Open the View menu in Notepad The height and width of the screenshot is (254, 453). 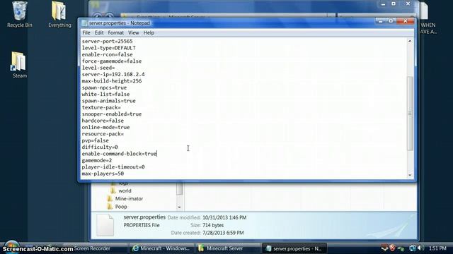(x=134, y=33)
